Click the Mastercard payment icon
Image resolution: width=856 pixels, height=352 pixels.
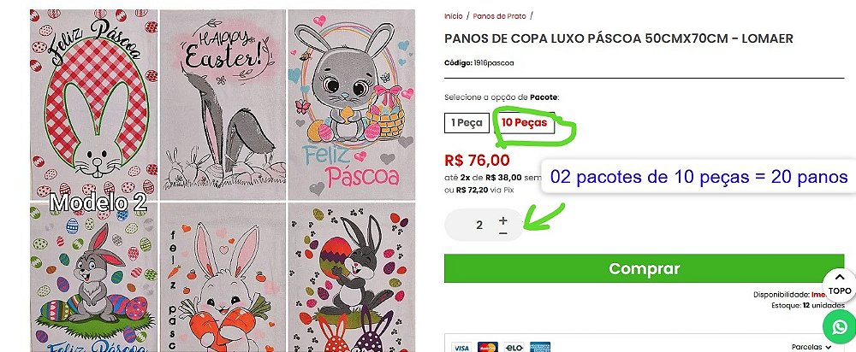[x=488, y=348]
